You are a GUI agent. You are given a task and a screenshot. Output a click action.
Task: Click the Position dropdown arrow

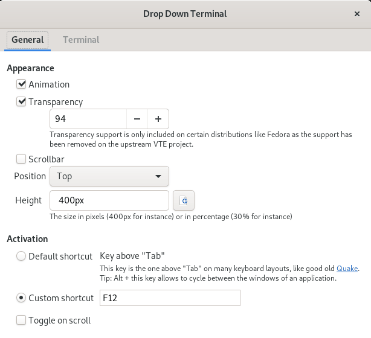click(158, 176)
